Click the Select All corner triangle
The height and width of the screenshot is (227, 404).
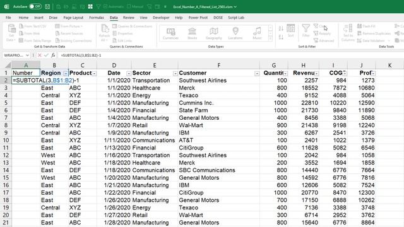[8, 65]
